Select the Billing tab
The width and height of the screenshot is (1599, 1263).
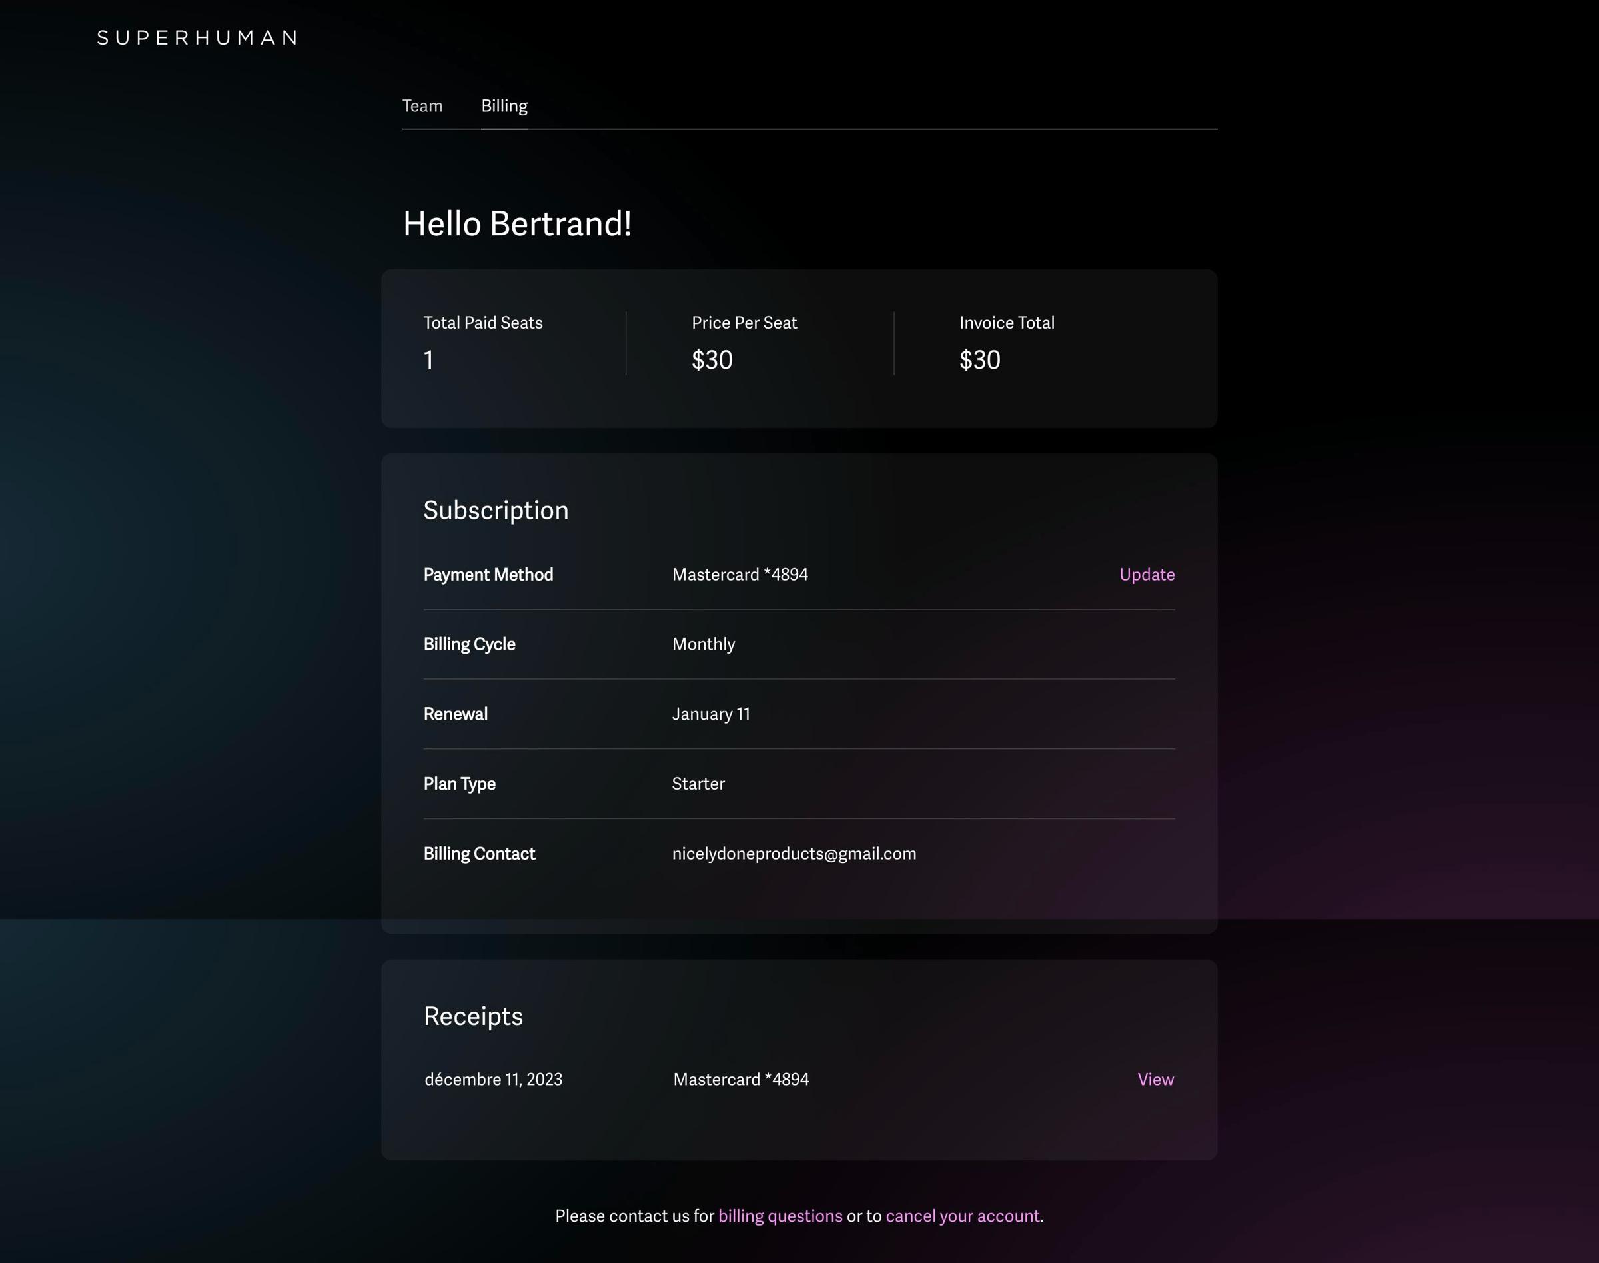504,106
